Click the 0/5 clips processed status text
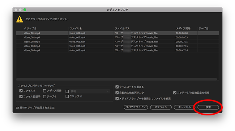235x131 pixels. click(x=35, y=108)
